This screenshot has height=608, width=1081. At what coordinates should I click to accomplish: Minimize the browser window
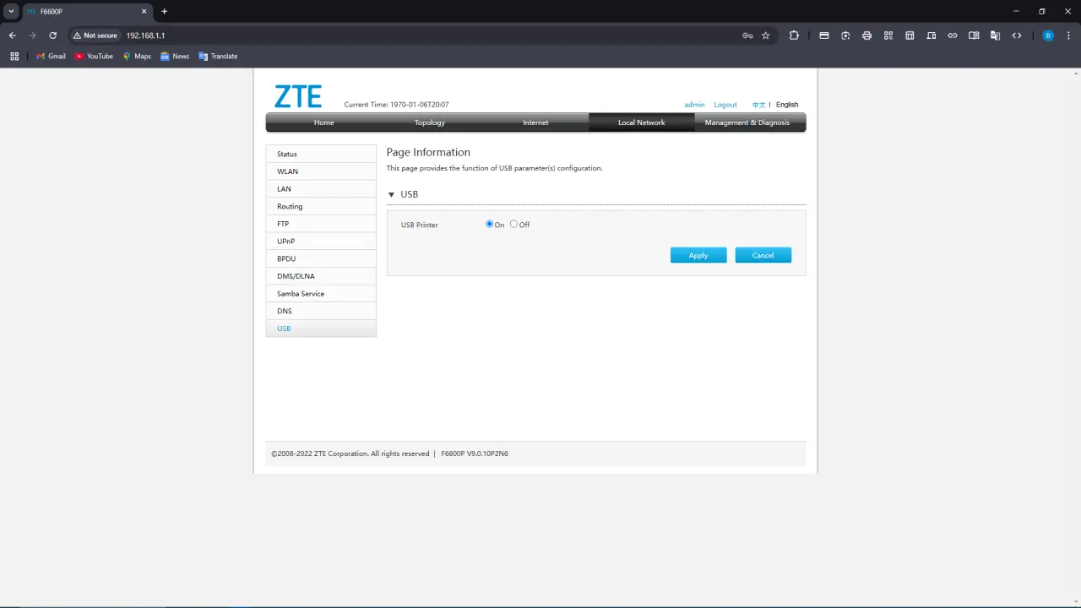click(x=1015, y=11)
